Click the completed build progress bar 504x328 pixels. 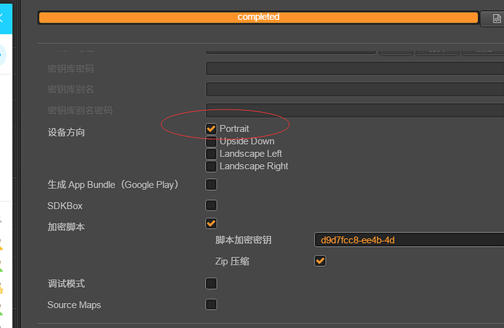pos(258,17)
